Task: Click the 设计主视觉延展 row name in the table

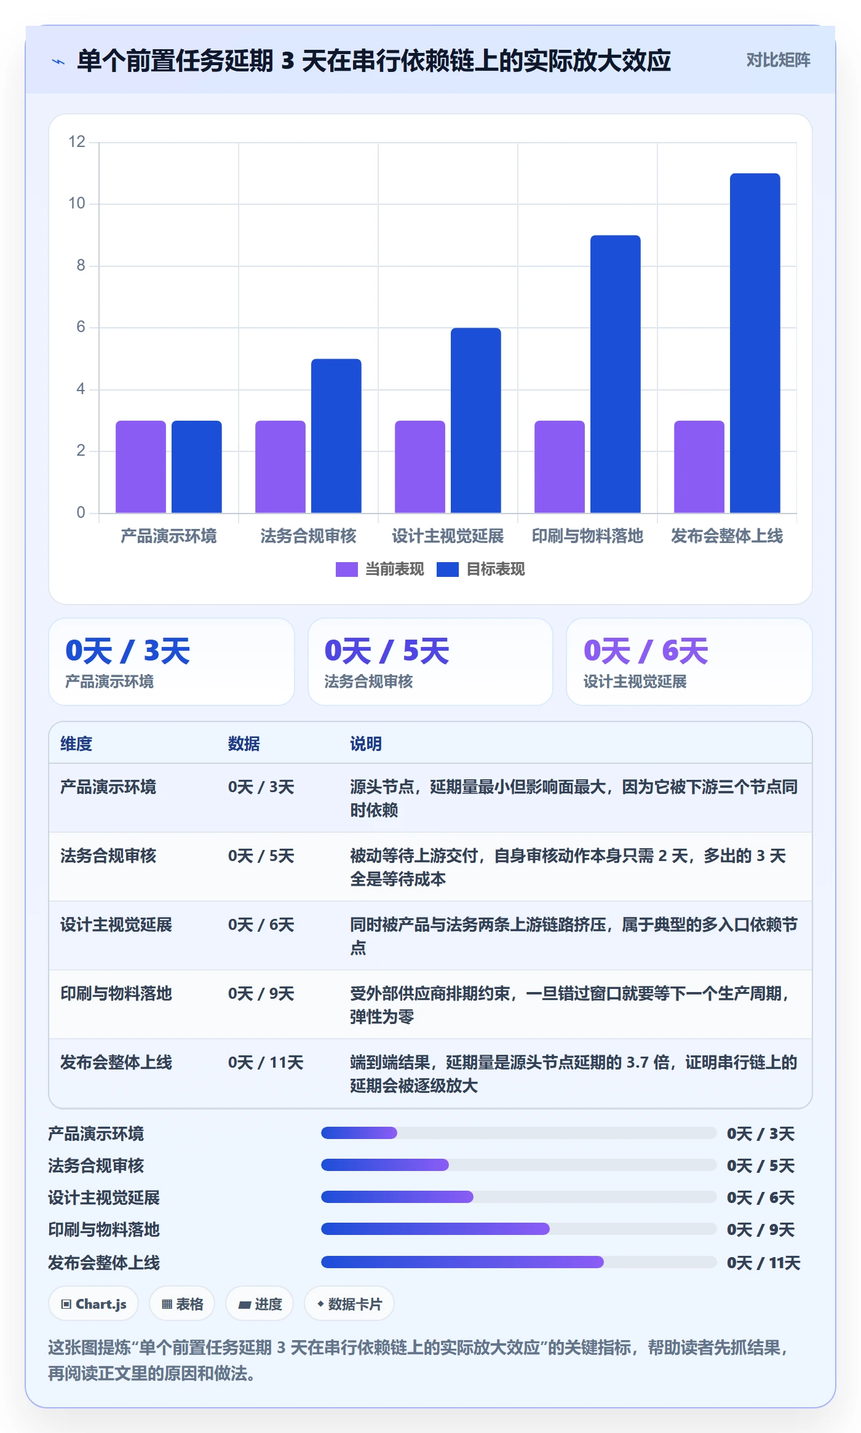Action: coord(116,924)
